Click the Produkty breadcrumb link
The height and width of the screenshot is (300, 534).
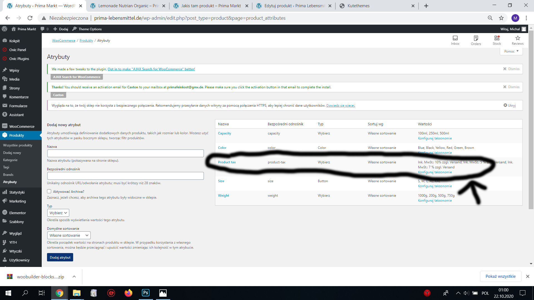click(x=86, y=41)
